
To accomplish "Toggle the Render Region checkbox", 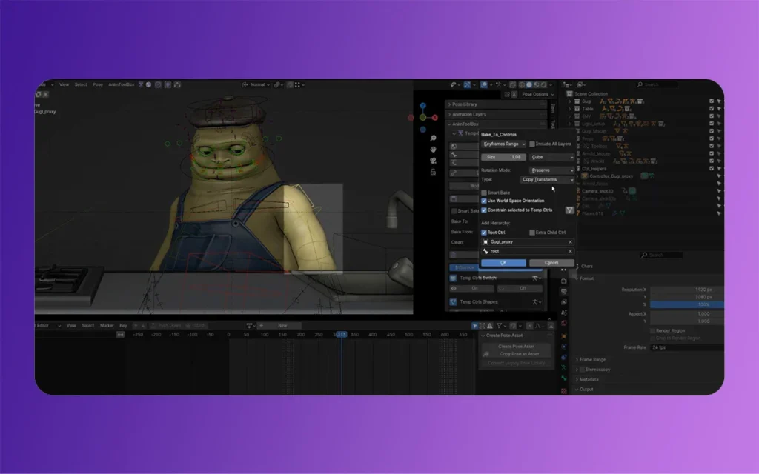I will coord(652,331).
